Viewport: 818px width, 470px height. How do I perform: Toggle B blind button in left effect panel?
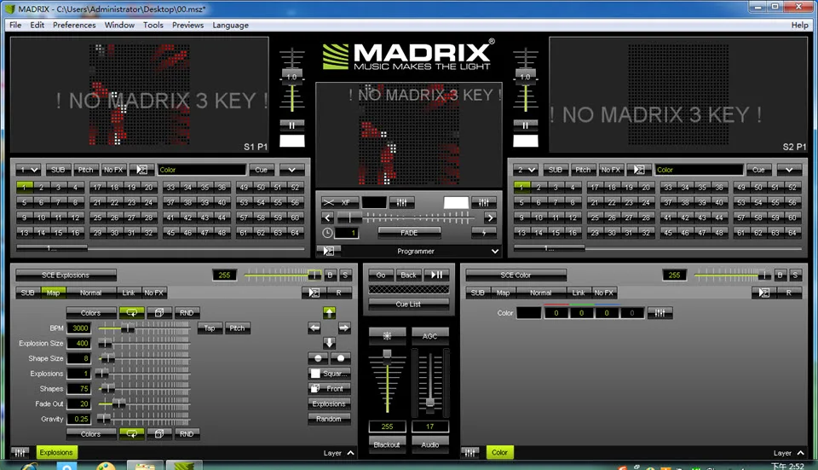330,276
